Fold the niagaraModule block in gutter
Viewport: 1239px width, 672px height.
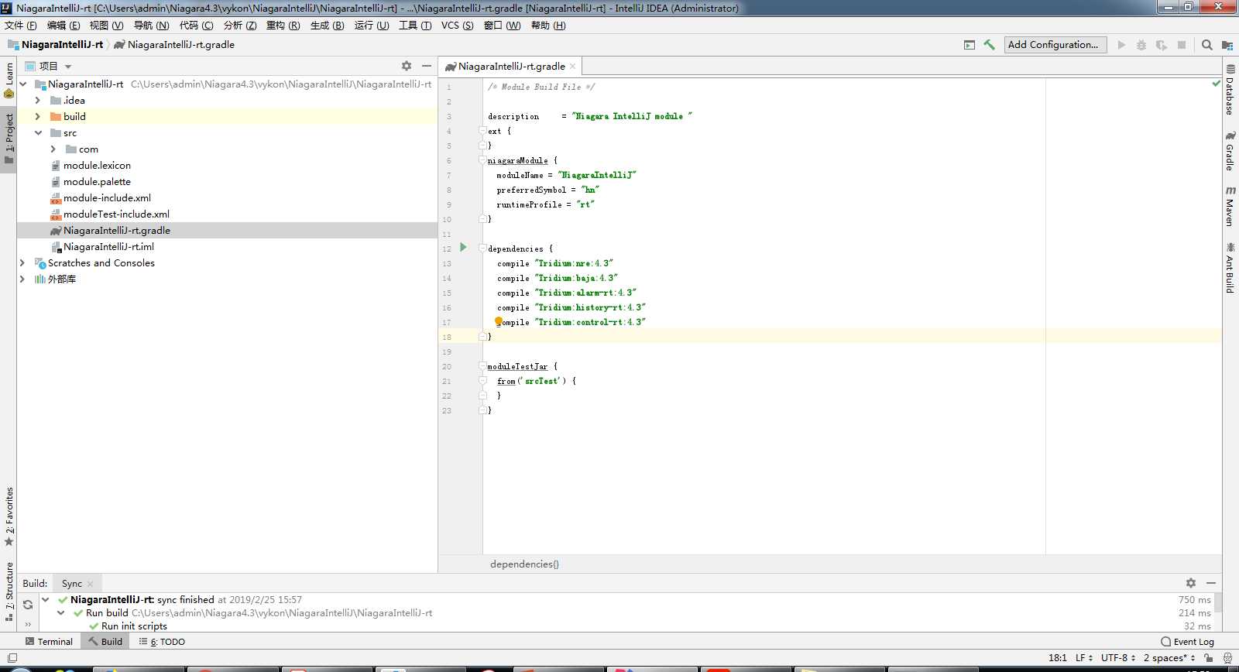482,160
